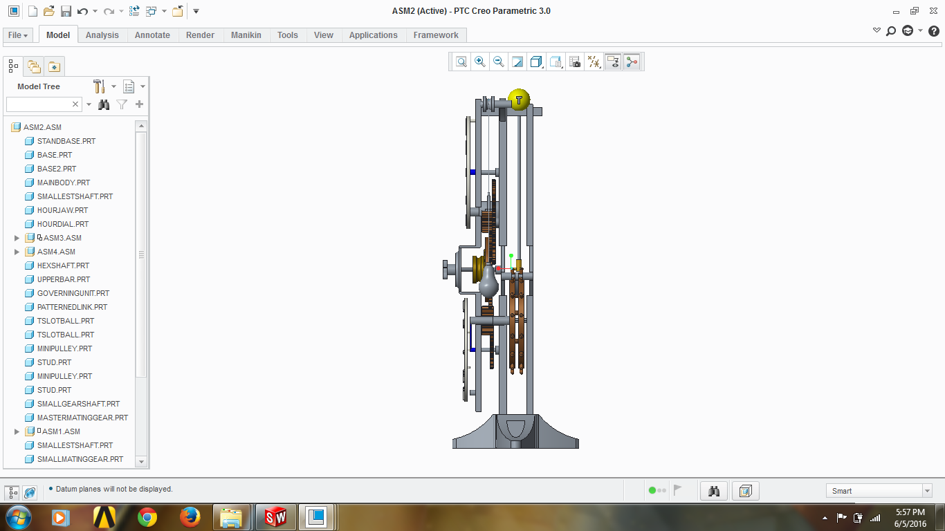Open the Folder Browser tab icon
The width and height of the screenshot is (945, 531).
coord(33,66)
